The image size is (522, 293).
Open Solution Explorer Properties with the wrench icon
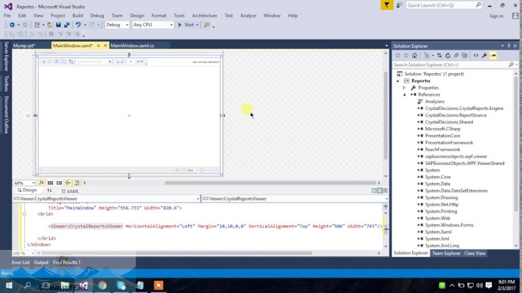click(485, 55)
